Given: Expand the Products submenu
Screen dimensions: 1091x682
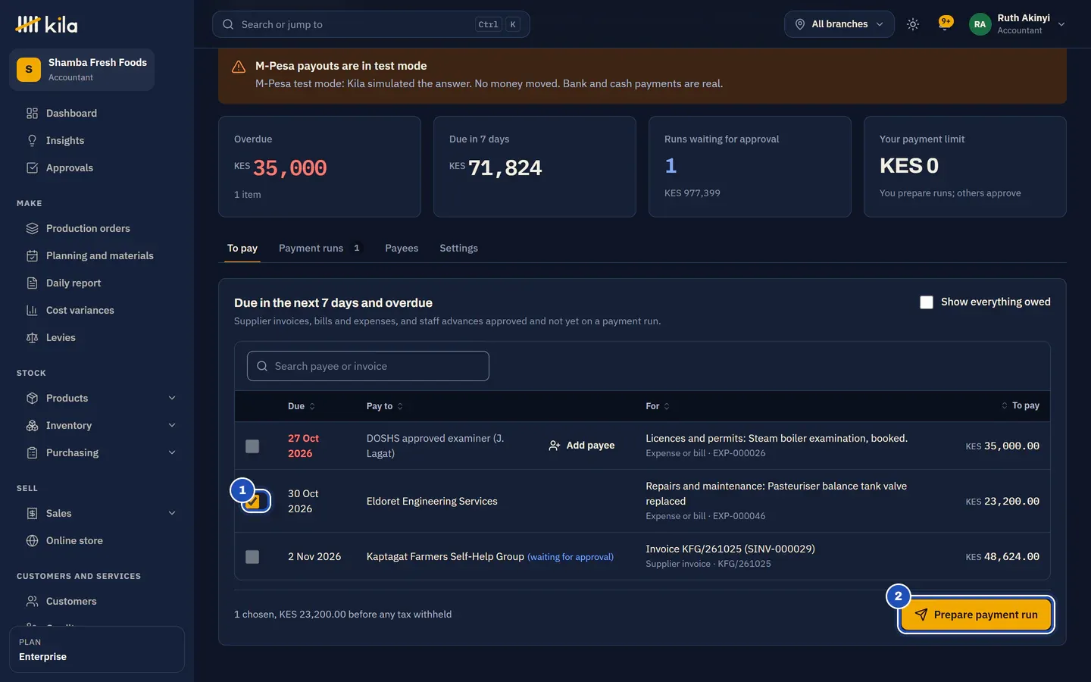Looking at the screenshot, I should tap(172, 398).
